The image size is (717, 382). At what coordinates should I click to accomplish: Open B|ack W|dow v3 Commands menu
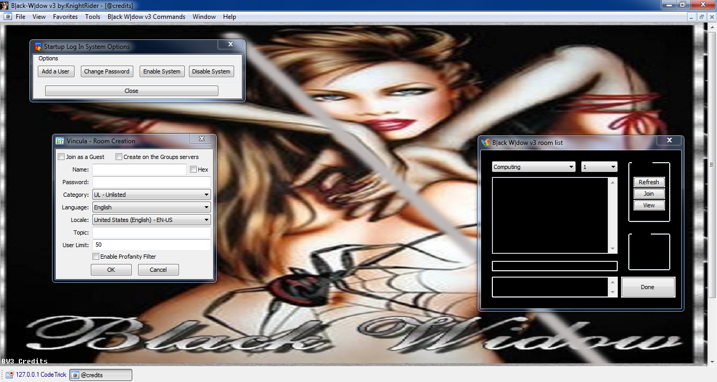146,17
